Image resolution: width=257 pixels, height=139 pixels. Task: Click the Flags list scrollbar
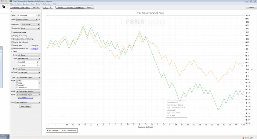click(39, 84)
